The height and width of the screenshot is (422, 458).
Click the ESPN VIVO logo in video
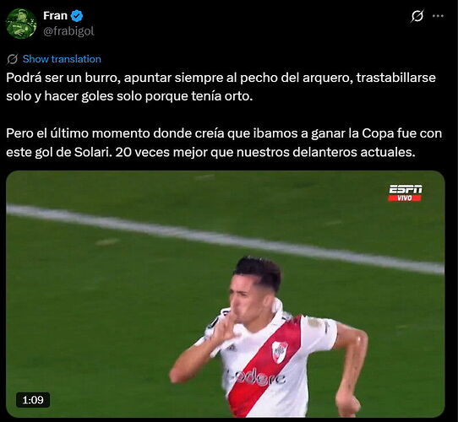[x=405, y=193]
